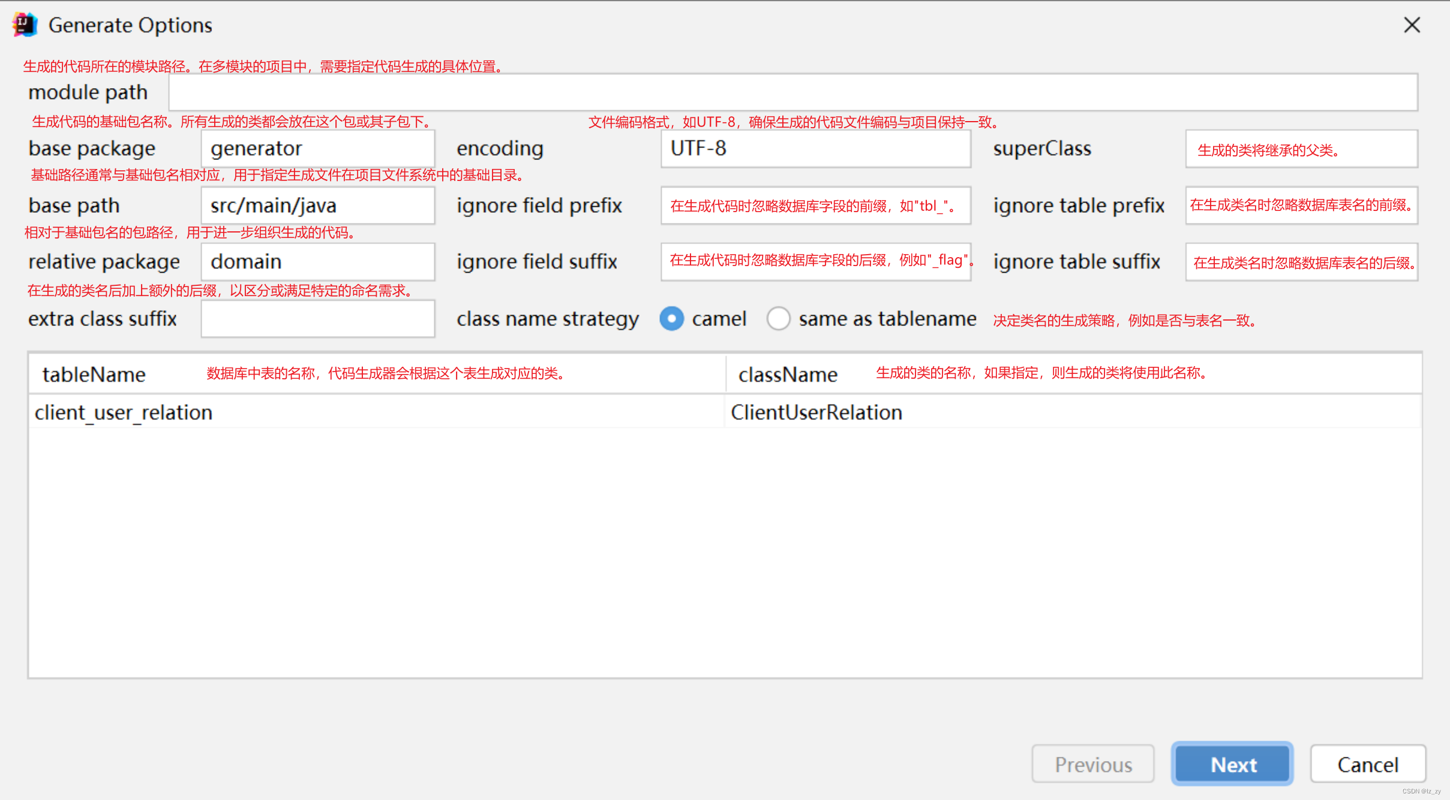The height and width of the screenshot is (800, 1450).
Task: Close the Generate Options dialog
Action: coord(1412,25)
